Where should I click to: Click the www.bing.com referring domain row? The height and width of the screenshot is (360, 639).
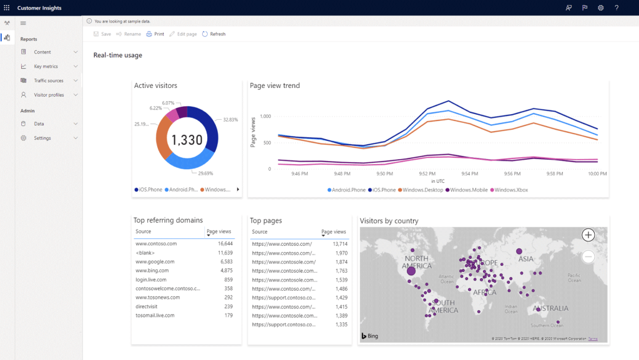[x=184, y=270]
